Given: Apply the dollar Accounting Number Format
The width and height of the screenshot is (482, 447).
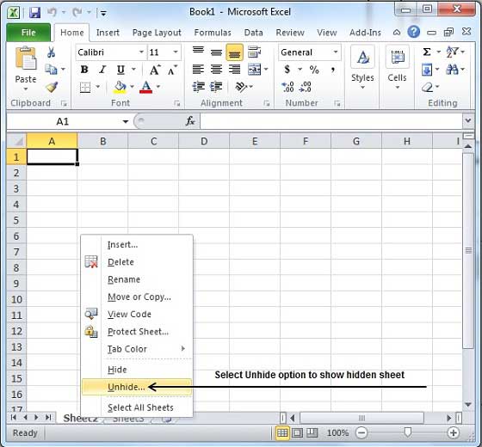Looking at the screenshot, I should (287, 70).
